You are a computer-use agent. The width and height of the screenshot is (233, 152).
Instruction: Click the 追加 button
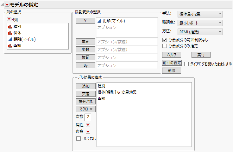(86, 86)
